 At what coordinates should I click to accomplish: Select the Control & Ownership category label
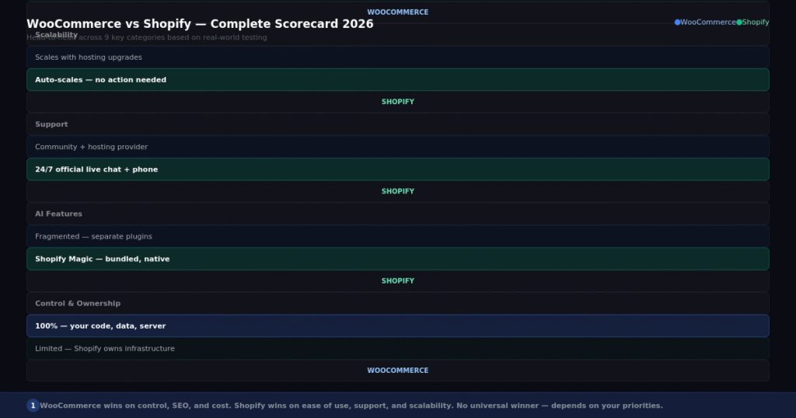(78, 303)
